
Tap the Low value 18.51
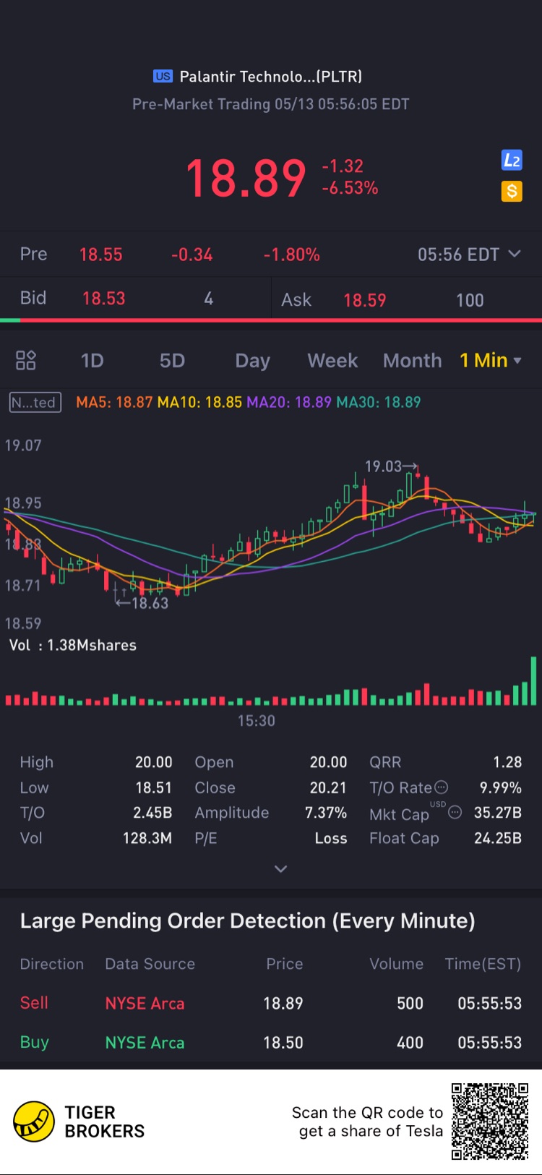click(154, 787)
